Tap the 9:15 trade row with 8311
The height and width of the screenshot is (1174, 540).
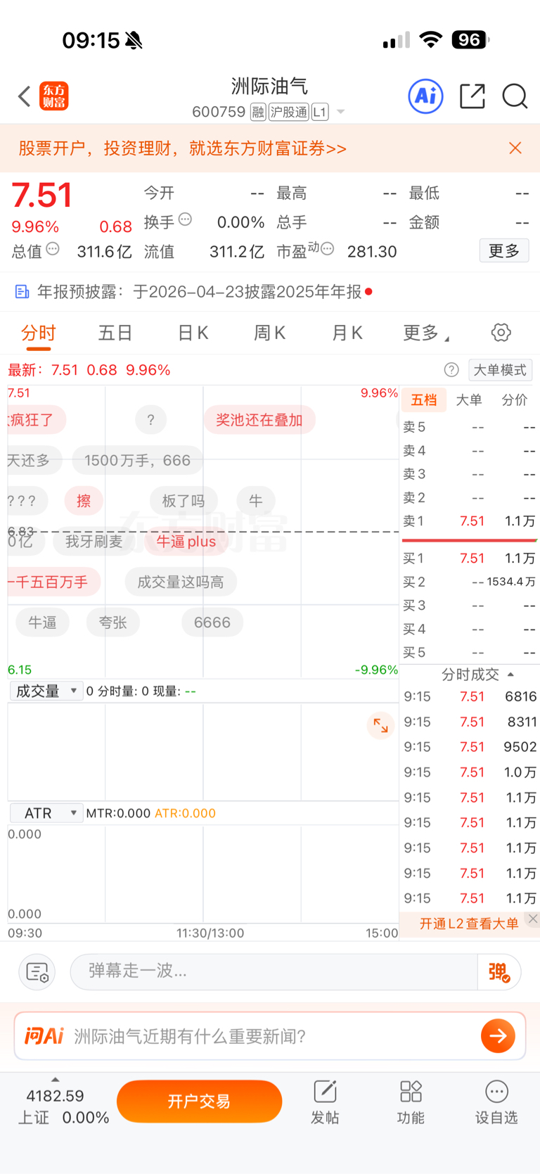point(470,722)
